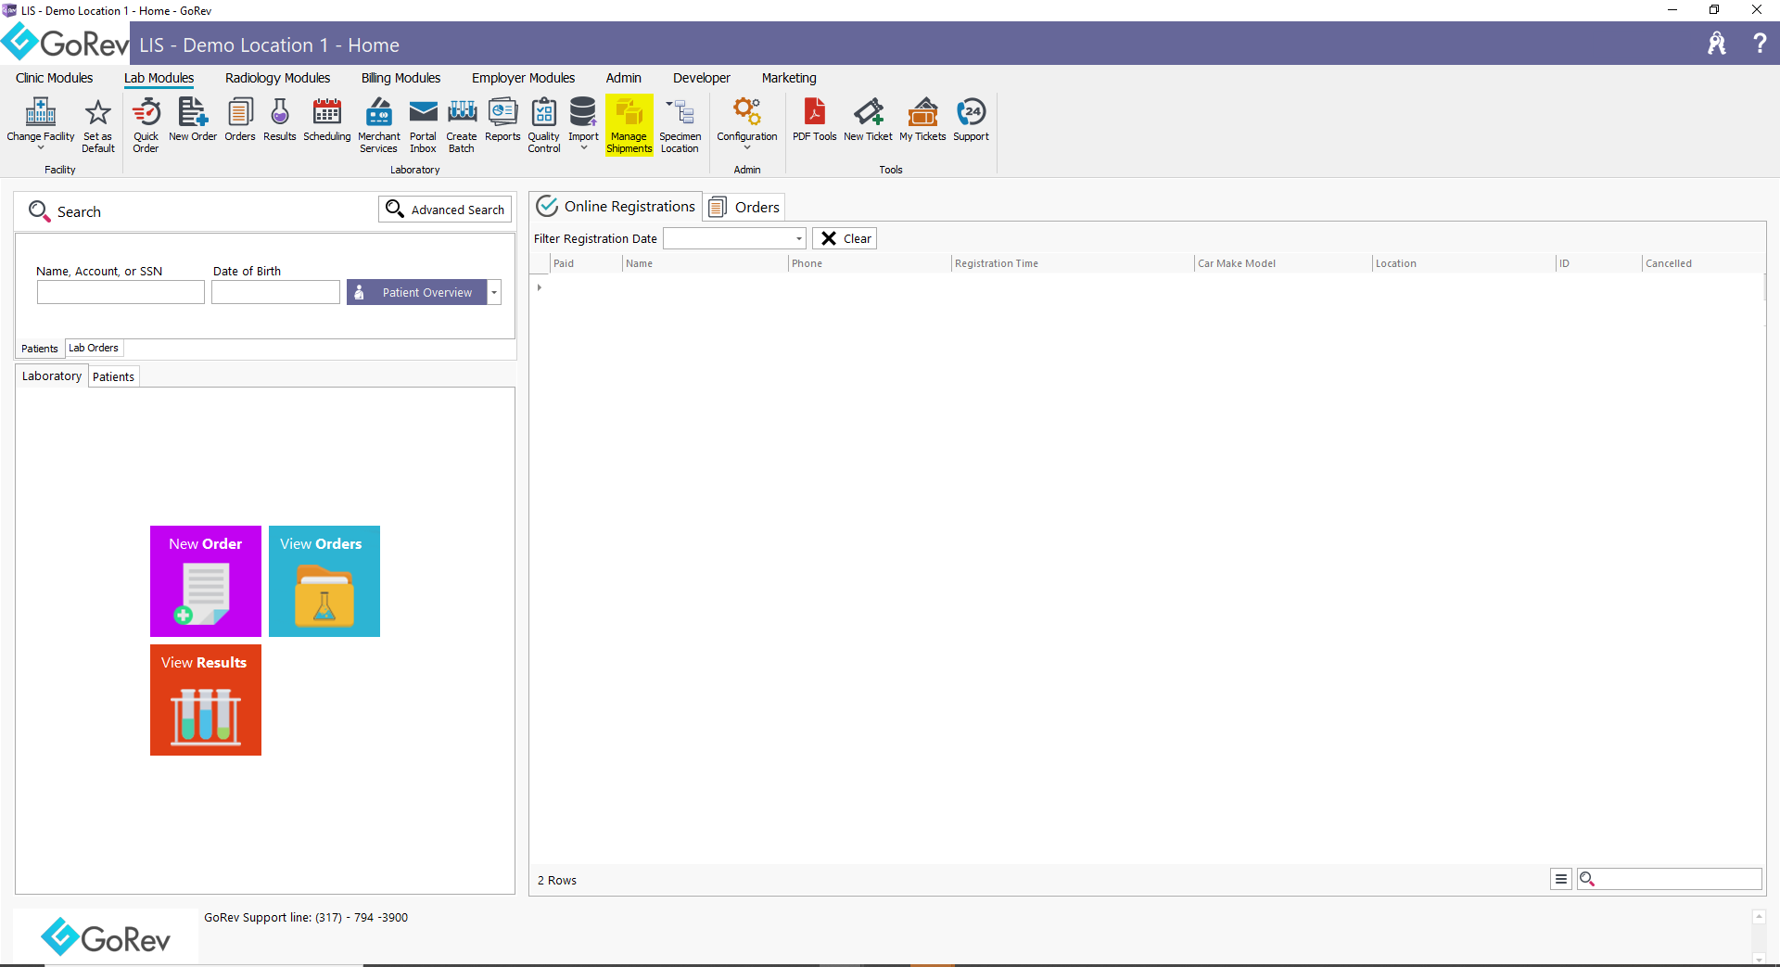Click the help question mark icon
Screen dimensions: 1780x967
pos(1760,44)
